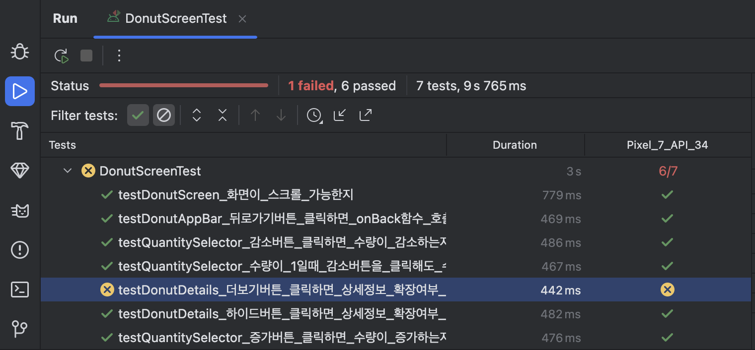
Task: Rerun the DonutScreenTest tests
Action: (x=61, y=56)
